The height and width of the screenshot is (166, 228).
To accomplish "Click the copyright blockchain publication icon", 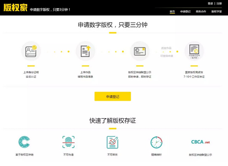I will 140,51.
